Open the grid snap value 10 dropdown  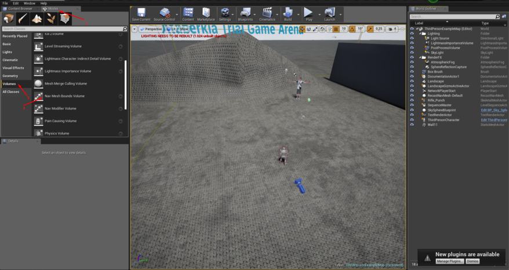pyautogui.click(x=343, y=29)
